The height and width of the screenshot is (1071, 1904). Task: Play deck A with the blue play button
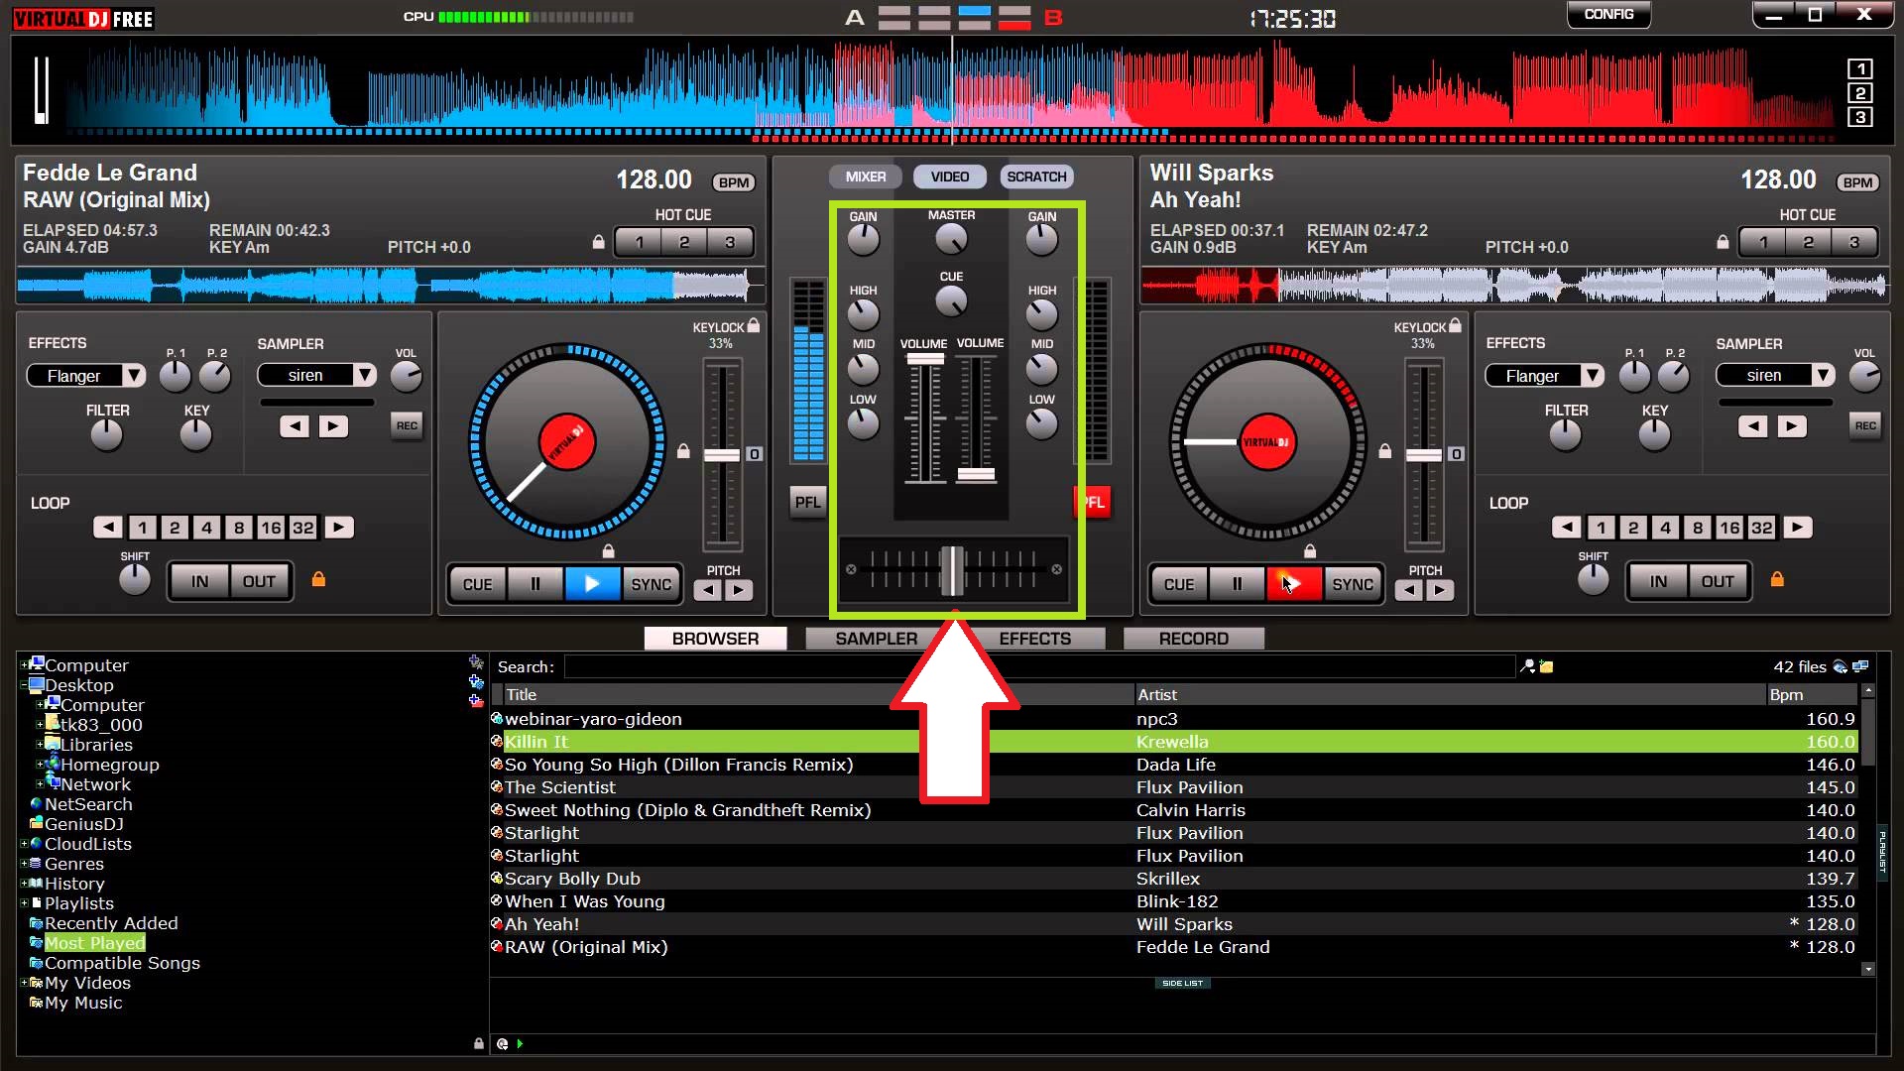click(592, 584)
